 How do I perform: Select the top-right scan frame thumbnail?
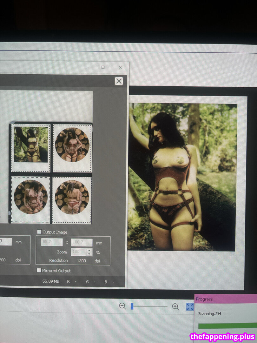[72, 148]
